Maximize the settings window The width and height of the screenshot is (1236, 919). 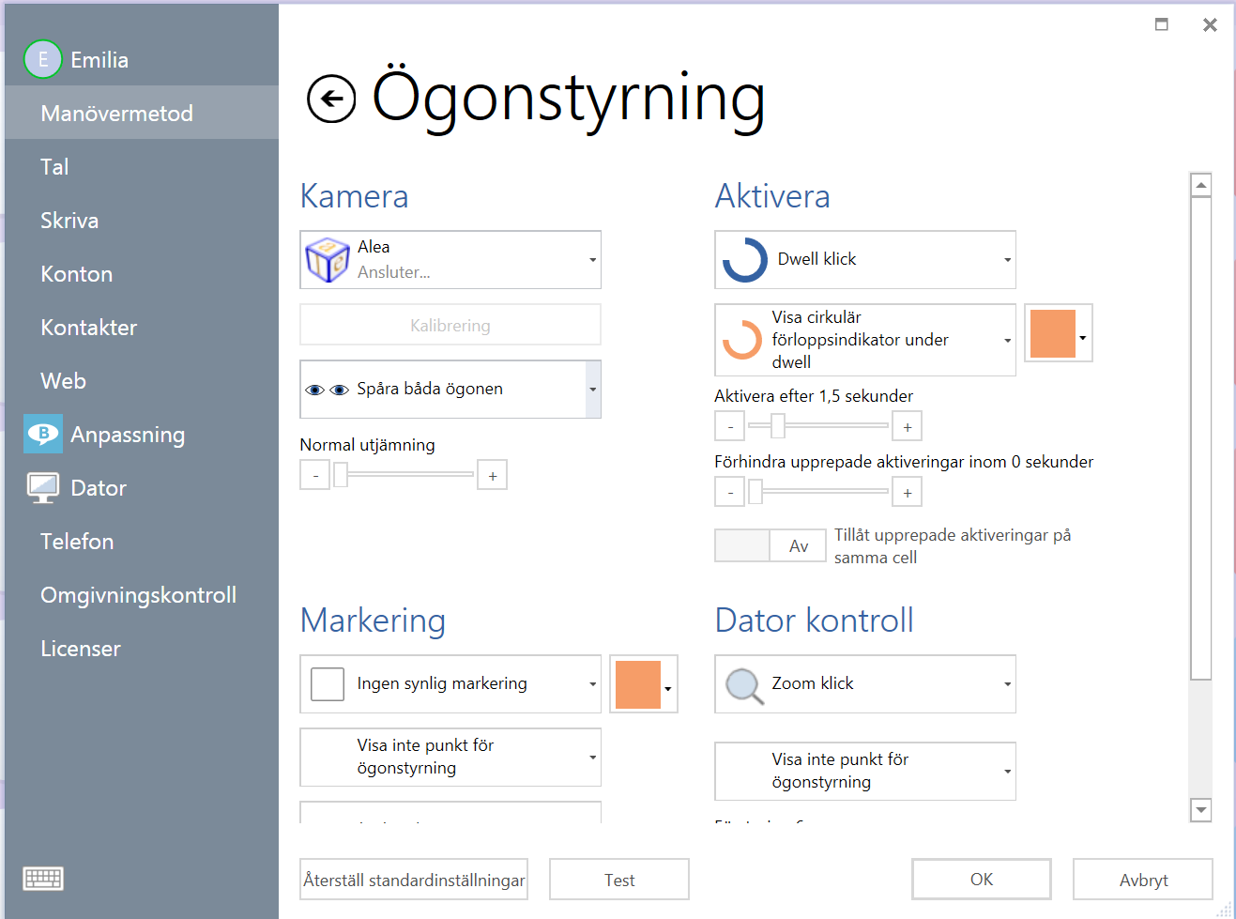(1162, 24)
